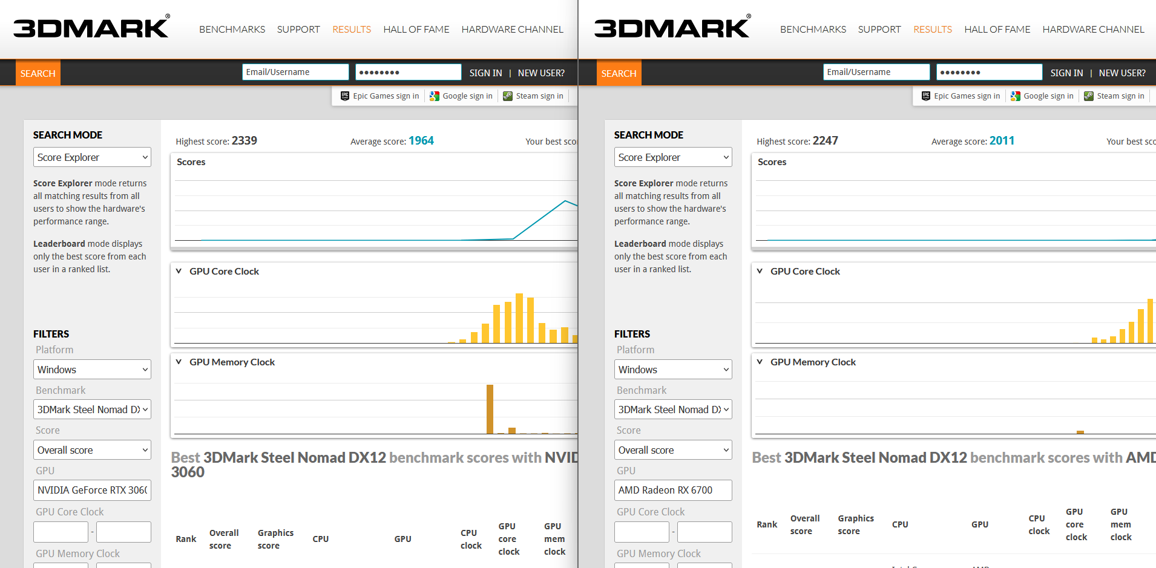Click the 3DMark logo in right window
1156x568 pixels.
click(672, 26)
